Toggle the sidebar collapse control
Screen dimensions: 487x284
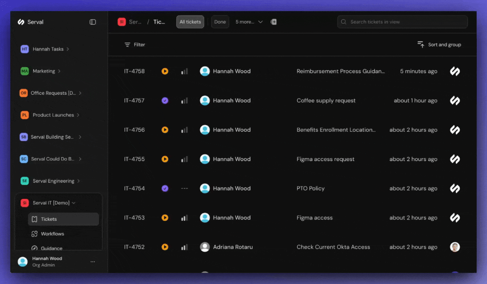pos(92,22)
